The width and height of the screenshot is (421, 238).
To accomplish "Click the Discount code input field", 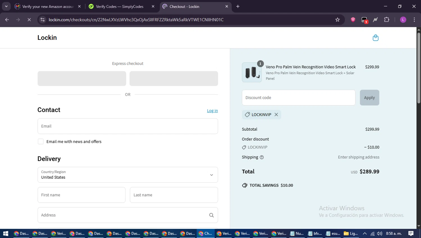I will 299,98.
